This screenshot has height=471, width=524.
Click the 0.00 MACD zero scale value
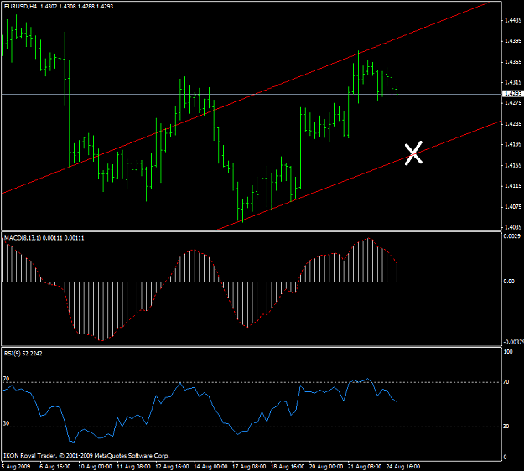(x=509, y=282)
